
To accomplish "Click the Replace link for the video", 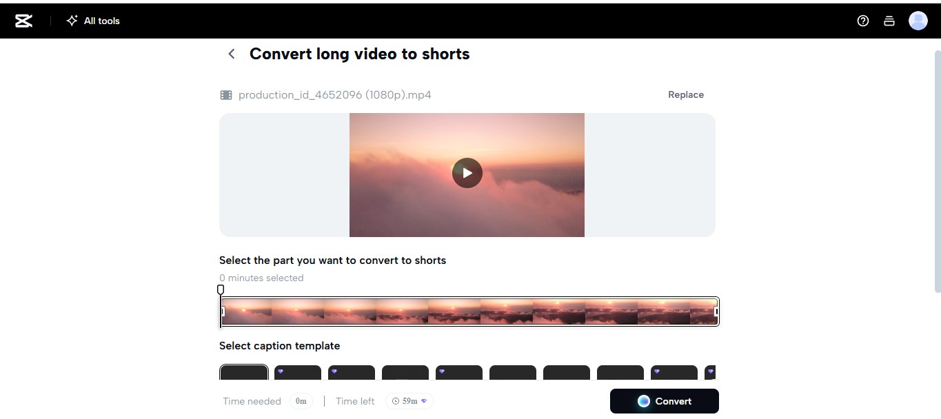I will [685, 94].
